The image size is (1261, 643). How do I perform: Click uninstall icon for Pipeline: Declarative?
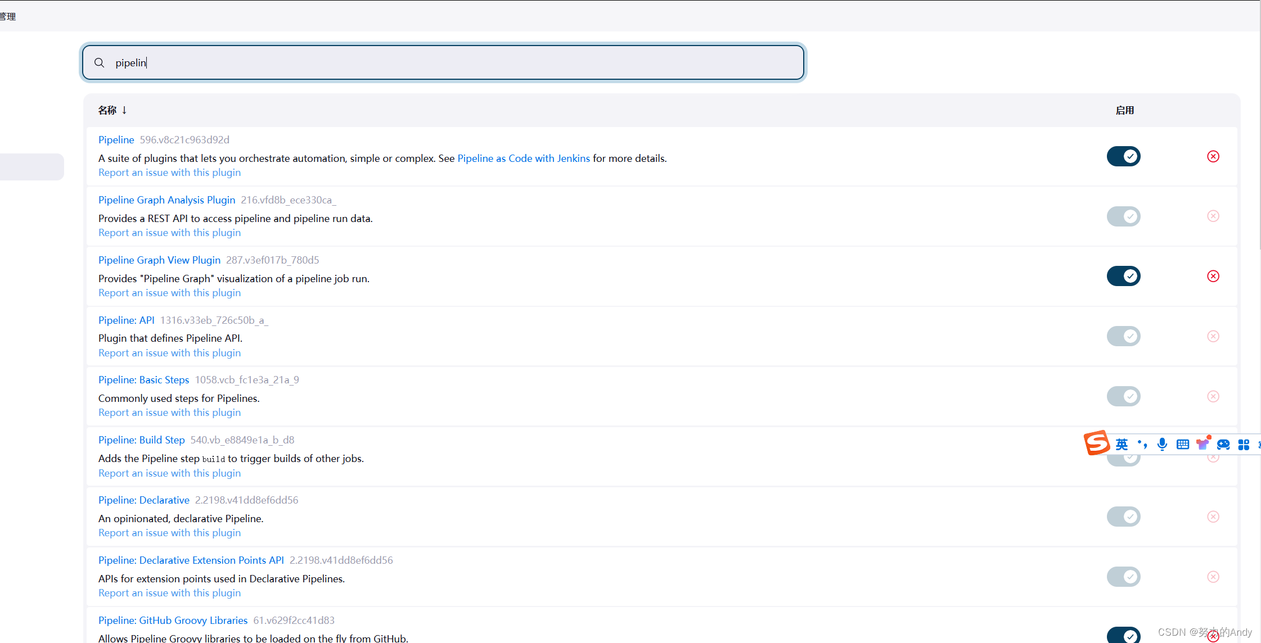(1213, 517)
